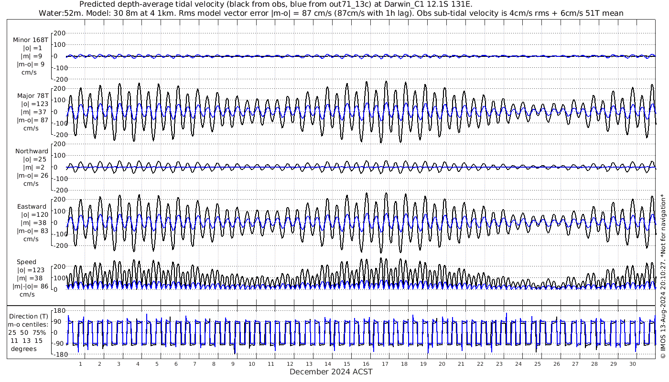This screenshot has width=669, height=382.
Task: Click the '|m-o|= 26' value in the Northward panel
Action: pyautogui.click(x=32, y=176)
